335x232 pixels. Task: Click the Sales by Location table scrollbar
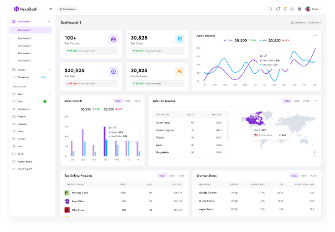coord(227,131)
